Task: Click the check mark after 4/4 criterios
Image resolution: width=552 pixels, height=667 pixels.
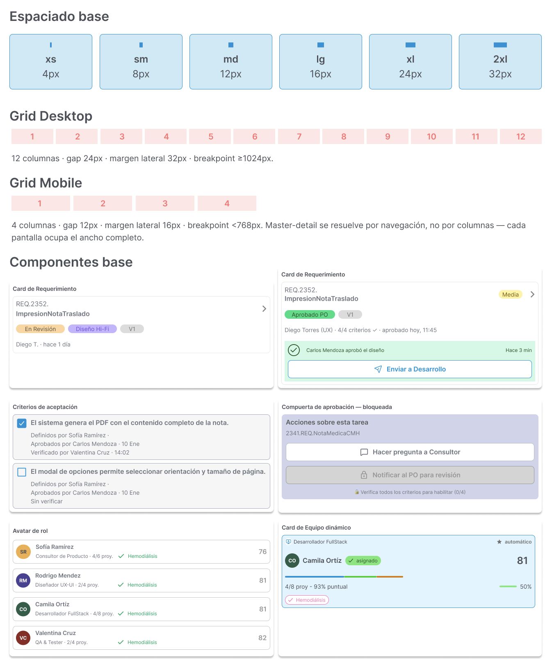Action: (375, 330)
